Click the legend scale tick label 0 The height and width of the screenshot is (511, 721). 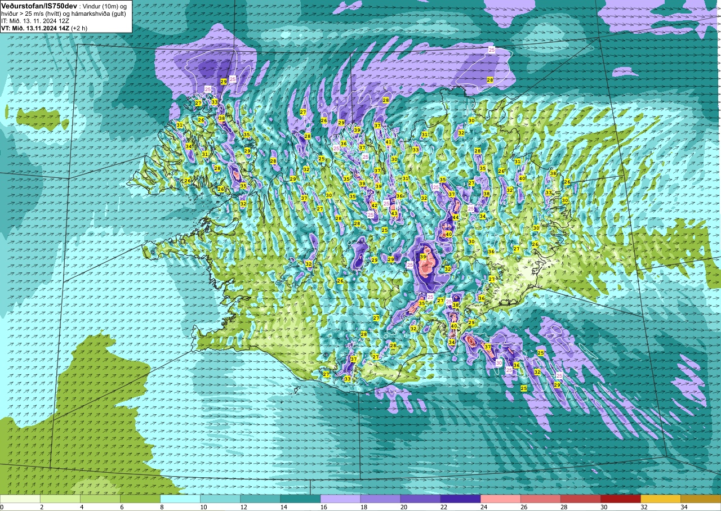[x=2, y=507]
